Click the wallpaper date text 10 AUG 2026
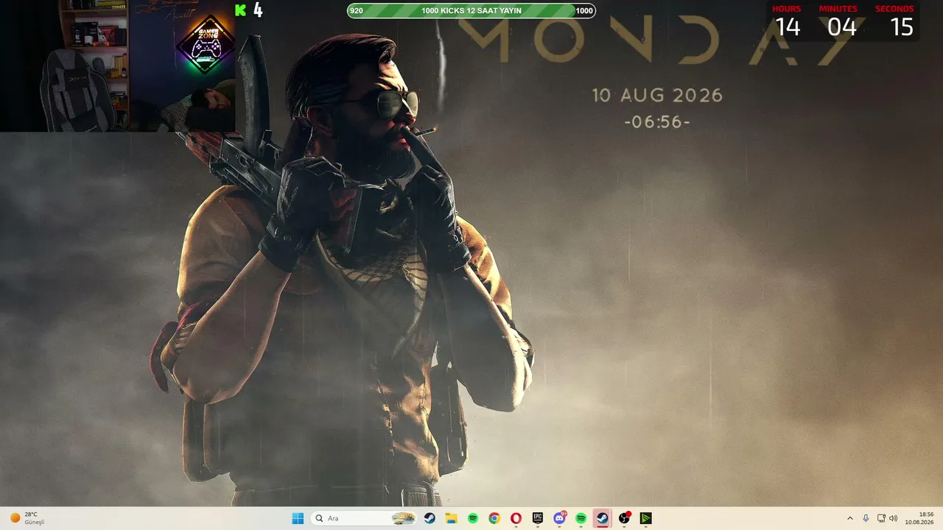The image size is (943, 530). point(657,95)
